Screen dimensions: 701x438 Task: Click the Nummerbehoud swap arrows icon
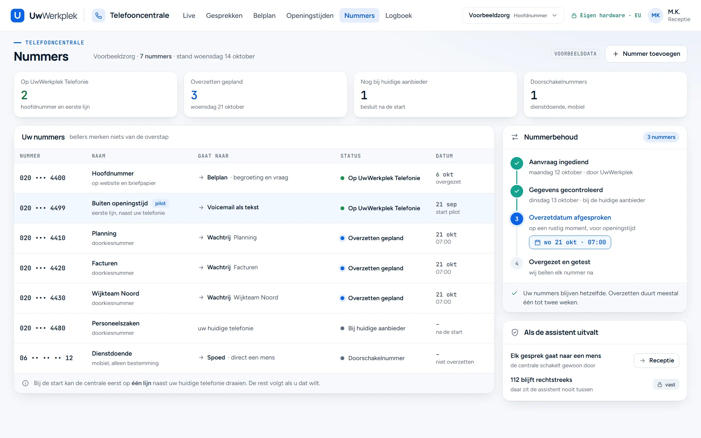[x=515, y=137]
